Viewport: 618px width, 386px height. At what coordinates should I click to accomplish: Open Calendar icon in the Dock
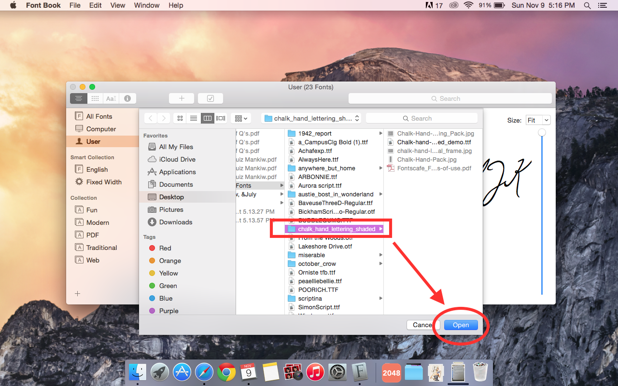tap(249, 372)
